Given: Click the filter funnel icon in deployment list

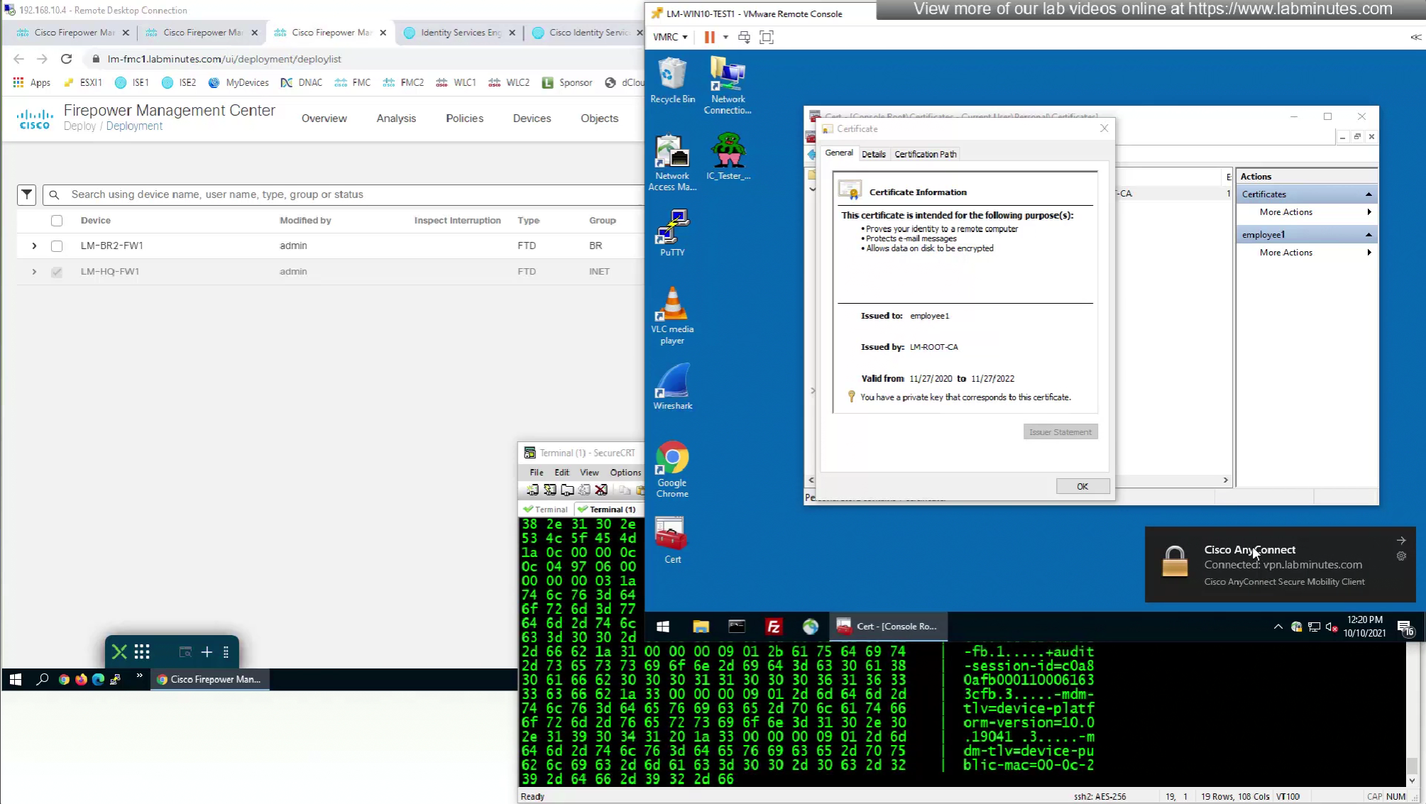Looking at the screenshot, I should click(26, 194).
